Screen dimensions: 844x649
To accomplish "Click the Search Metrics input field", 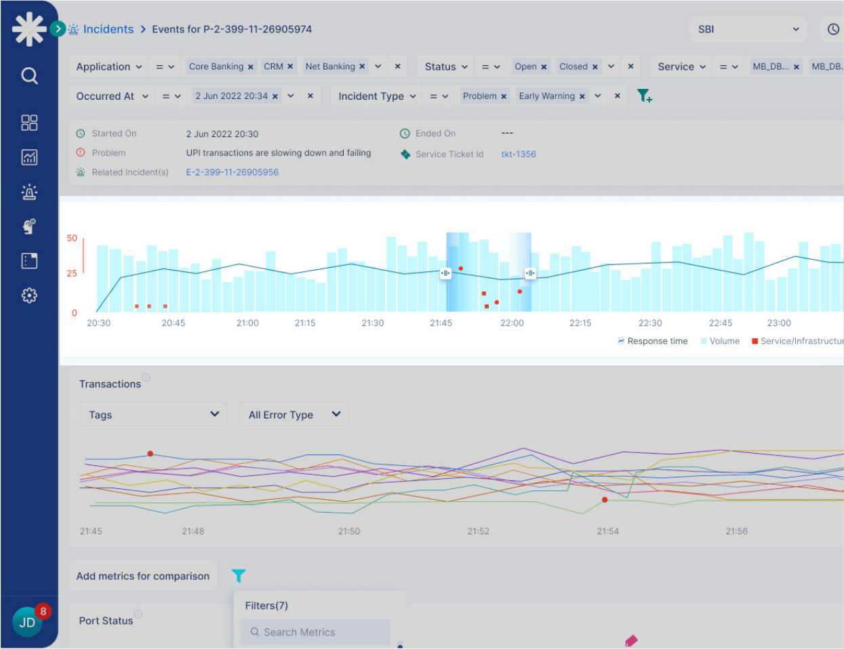I will [316, 632].
